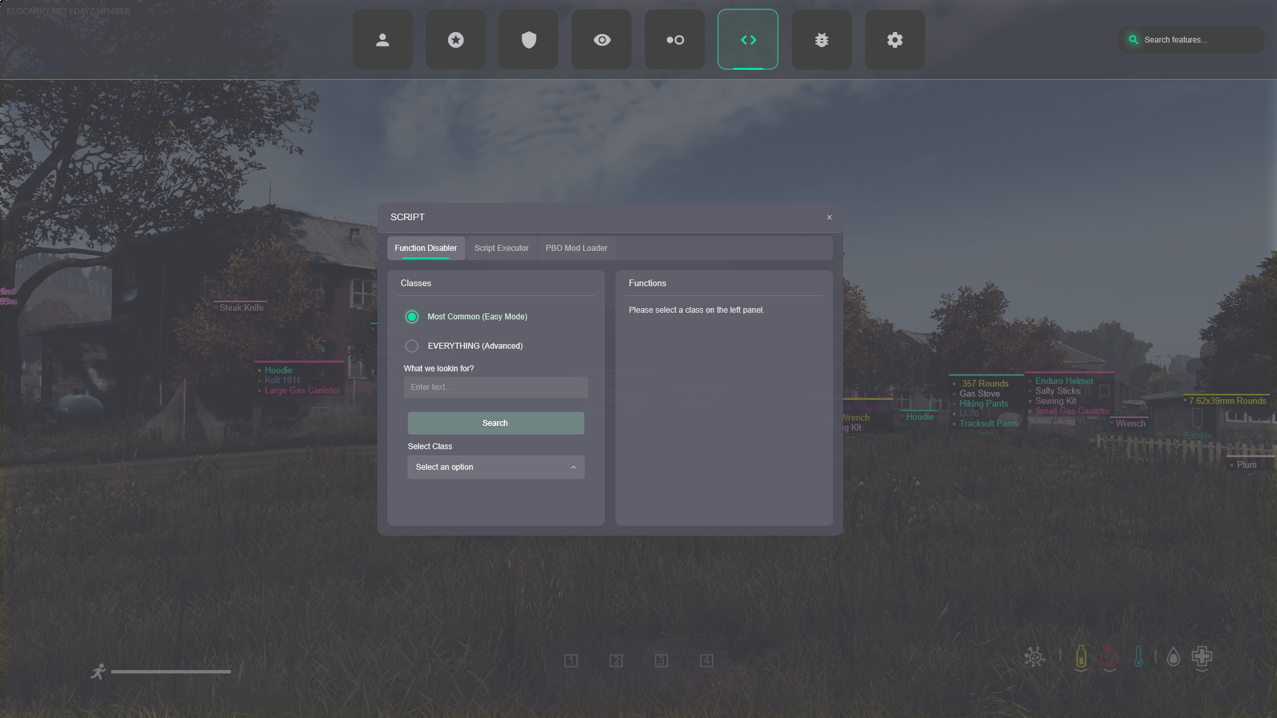The height and width of the screenshot is (718, 1277).
Task: Click the star badge icon
Action: click(x=455, y=40)
